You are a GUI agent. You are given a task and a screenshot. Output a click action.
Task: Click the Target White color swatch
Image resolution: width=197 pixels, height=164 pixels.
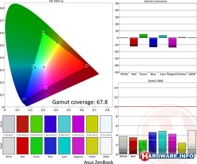[x=9, y=146]
